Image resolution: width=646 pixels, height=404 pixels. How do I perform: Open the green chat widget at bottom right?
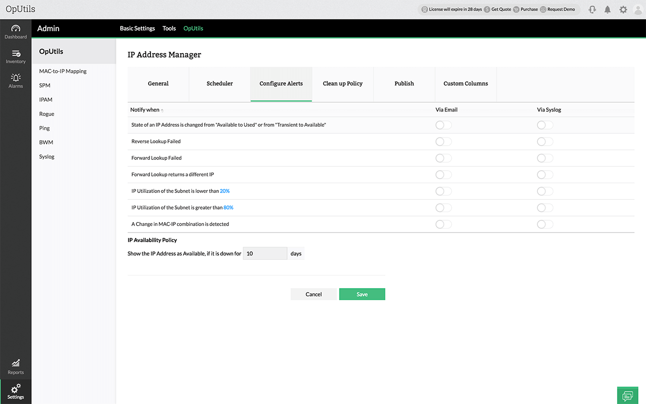click(627, 395)
